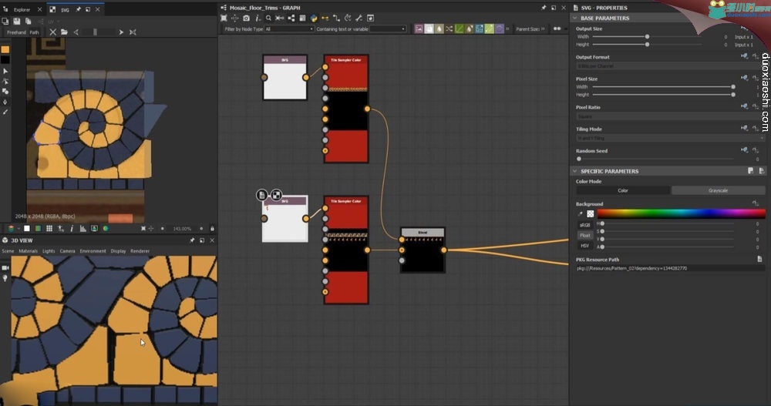771x406 pixels.
Task: Open the Scene menu in 3D View
Action: 8,251
